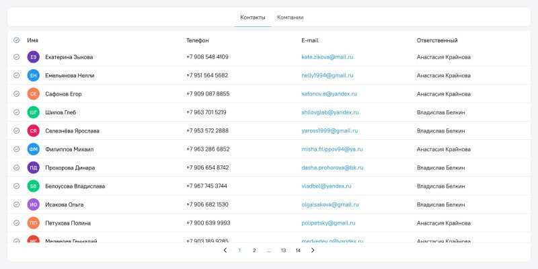Click phone number +7 951 564 5682
538x269 pixels.
coord(207,75)
